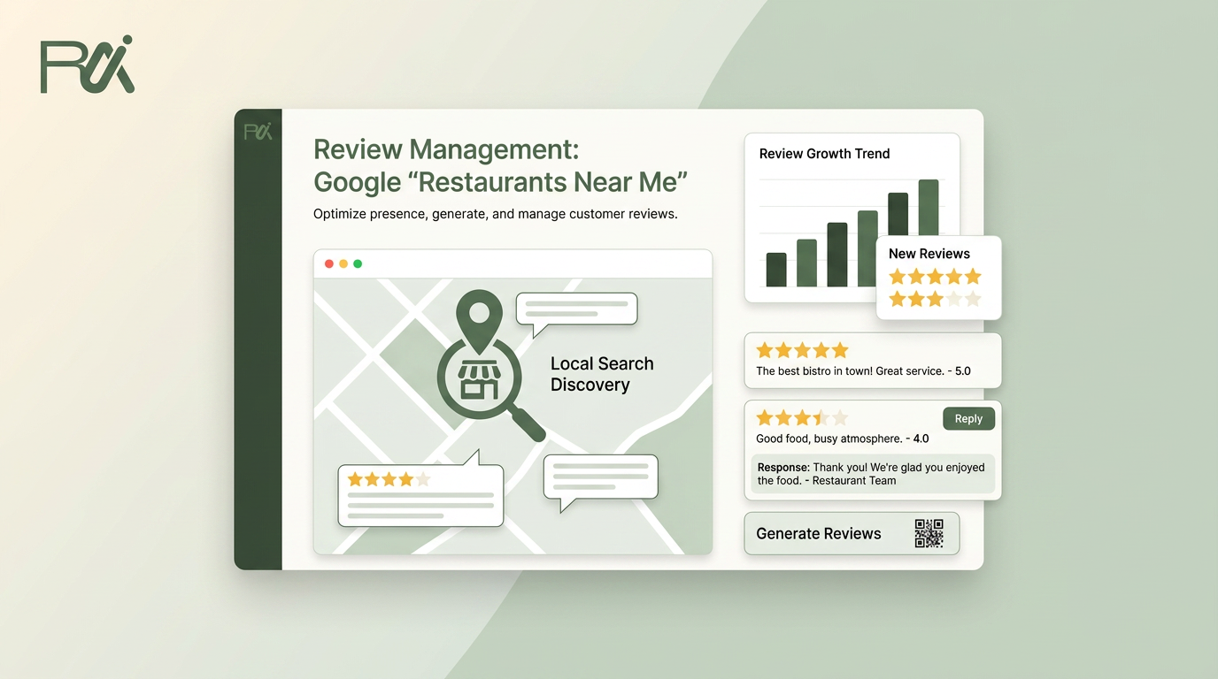
Task: Click the four-star rating in map bubble
Action: [x=389, y=479]
